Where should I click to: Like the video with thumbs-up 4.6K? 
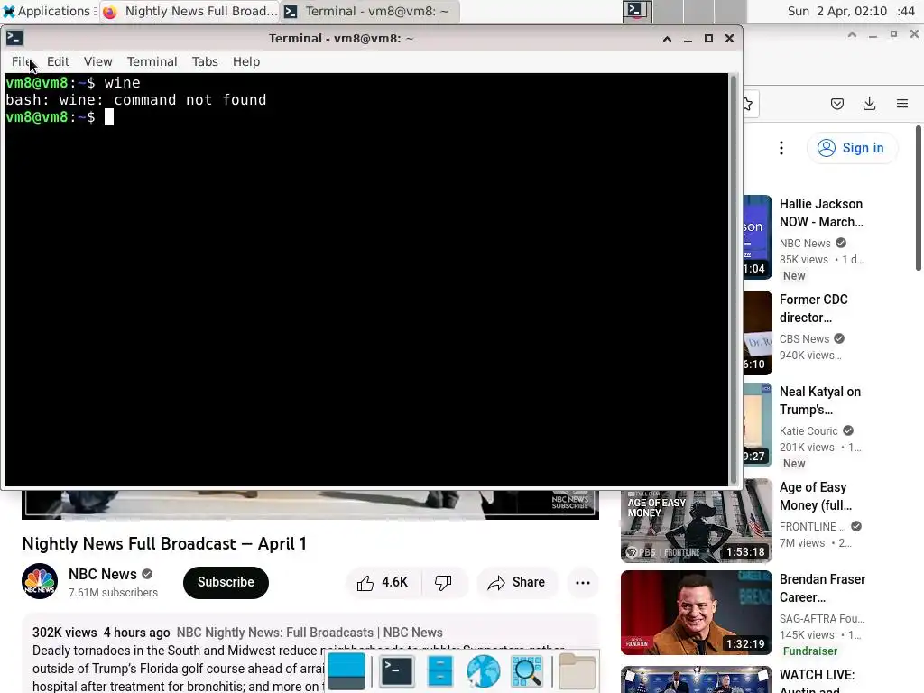(x=383, y=582)
